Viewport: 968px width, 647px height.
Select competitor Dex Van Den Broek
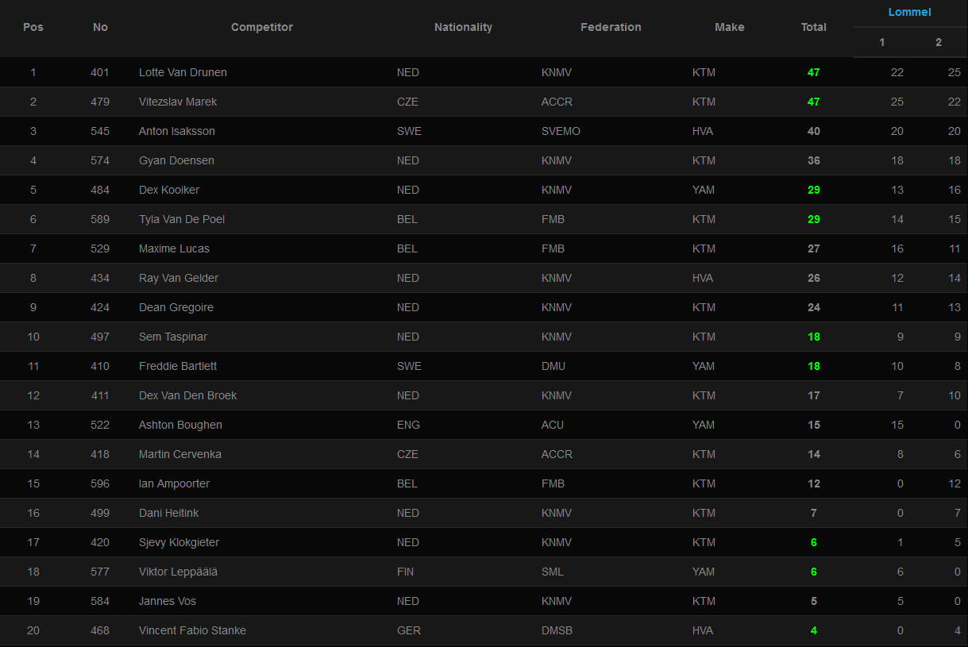(187, 395)
